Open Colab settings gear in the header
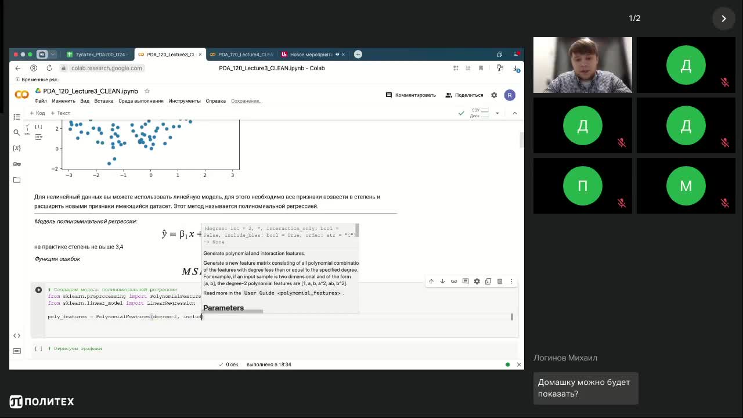 coord(494,95)
